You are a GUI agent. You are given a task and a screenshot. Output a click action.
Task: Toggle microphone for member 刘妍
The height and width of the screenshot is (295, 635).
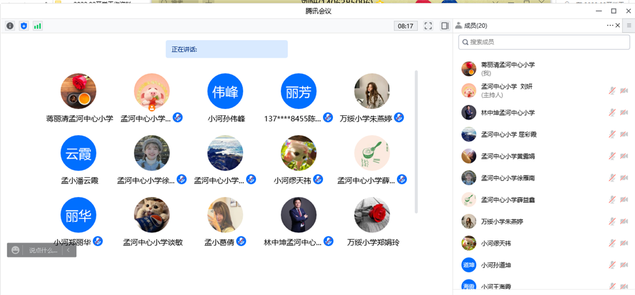click(x=612, y=91)
